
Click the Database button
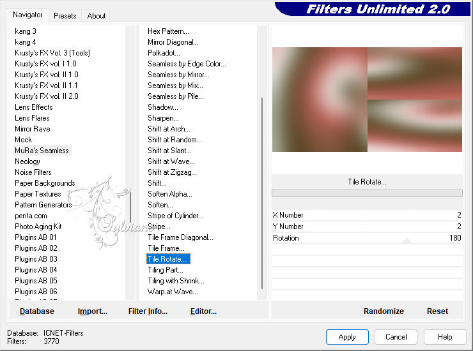37,311
